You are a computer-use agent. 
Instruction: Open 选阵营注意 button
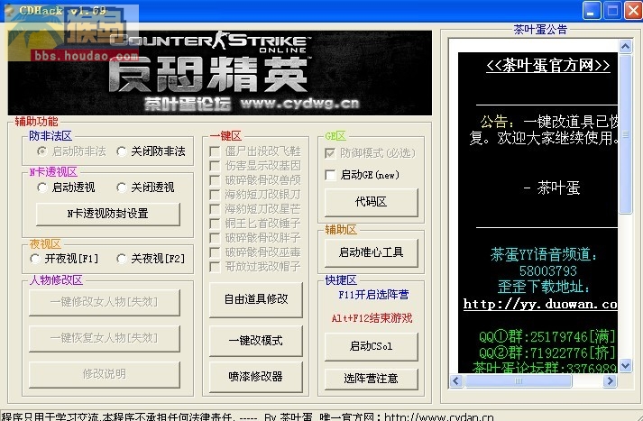point(372,379)
